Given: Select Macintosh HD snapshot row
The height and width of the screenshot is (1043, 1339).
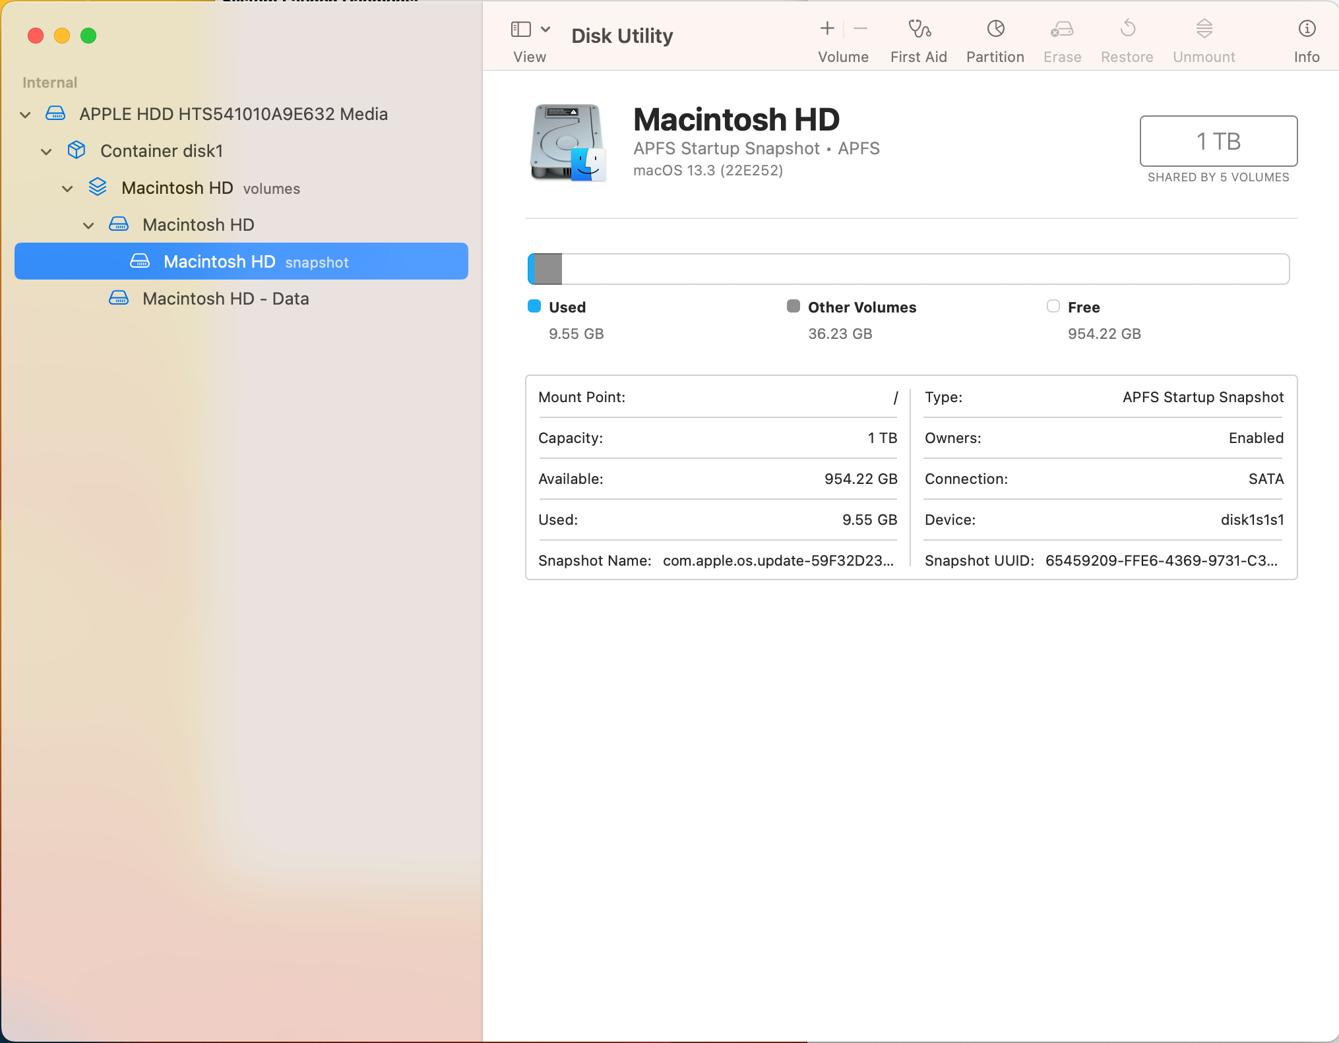Looking at the screenshot, I should tap(241, 261).
